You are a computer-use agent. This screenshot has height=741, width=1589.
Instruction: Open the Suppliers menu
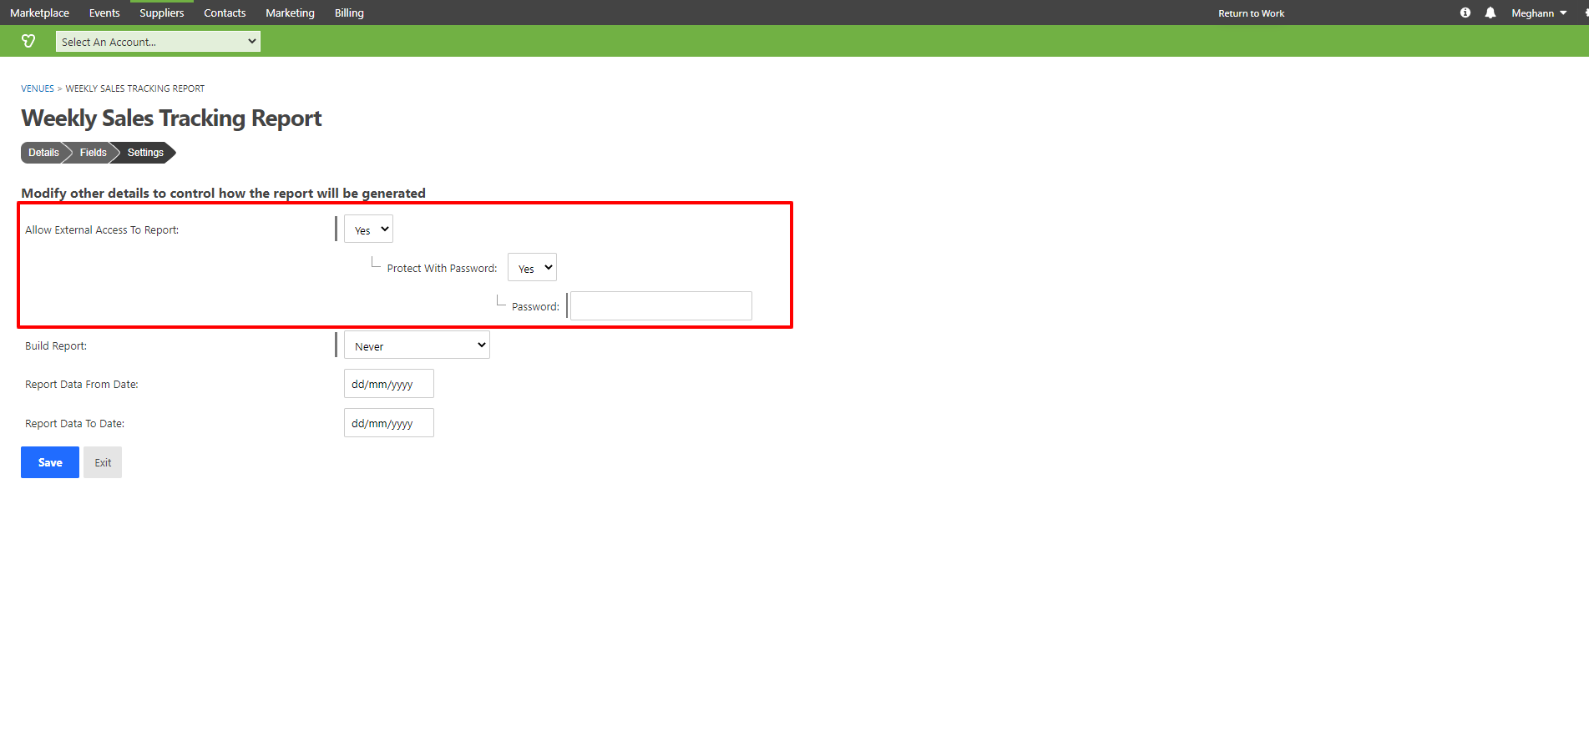(162, 13)
